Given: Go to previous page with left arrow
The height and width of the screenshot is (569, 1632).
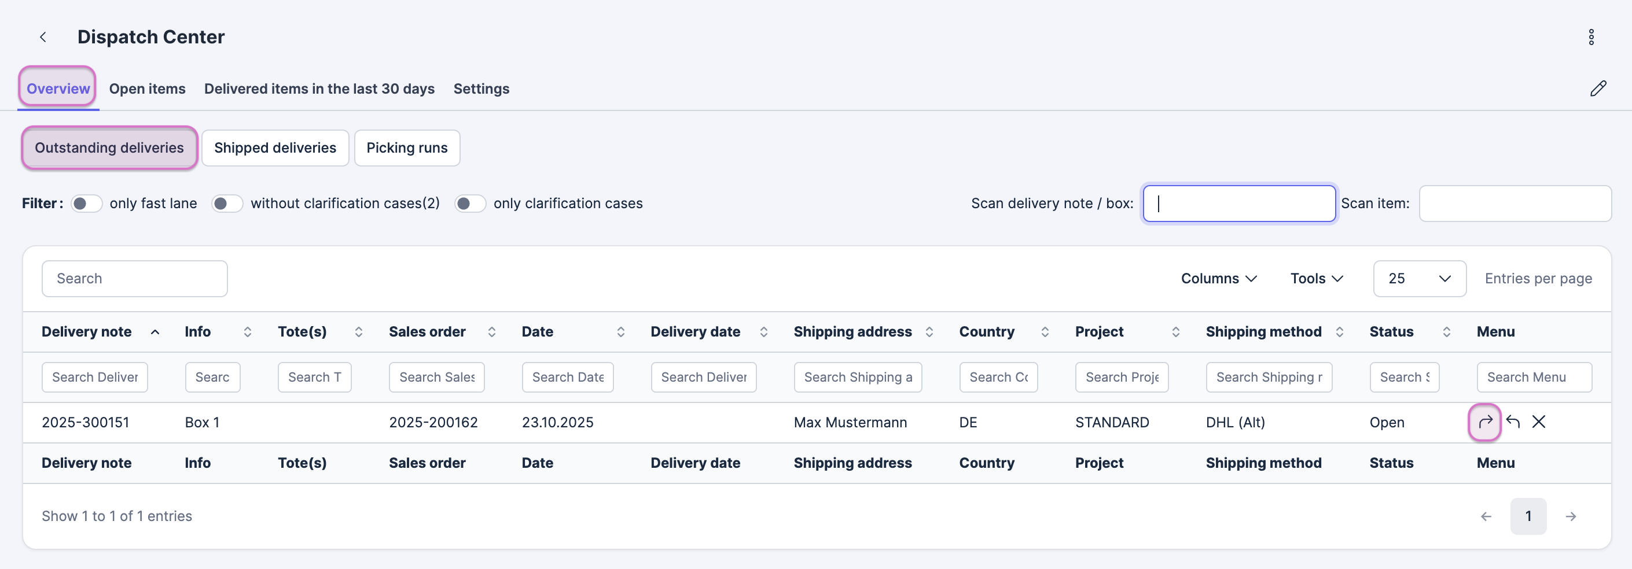Looking at the screenshot, I should [x=1486, y=516].
